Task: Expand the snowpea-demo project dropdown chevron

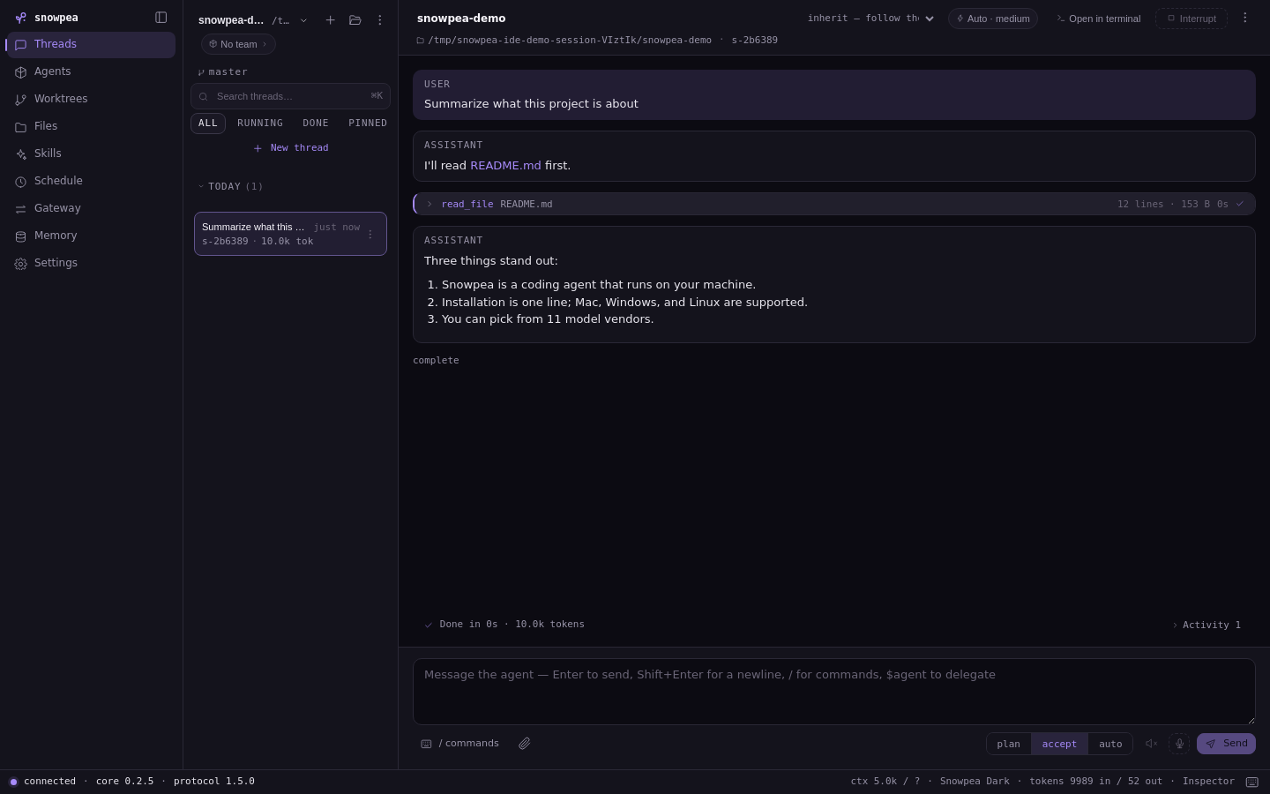Action: 303,20
